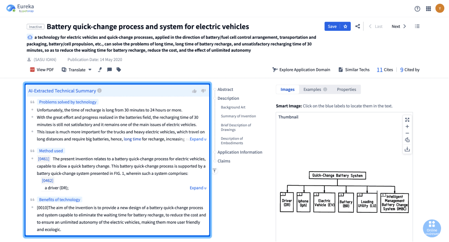
Task: Open the results list icon
Action: point(417,26)
